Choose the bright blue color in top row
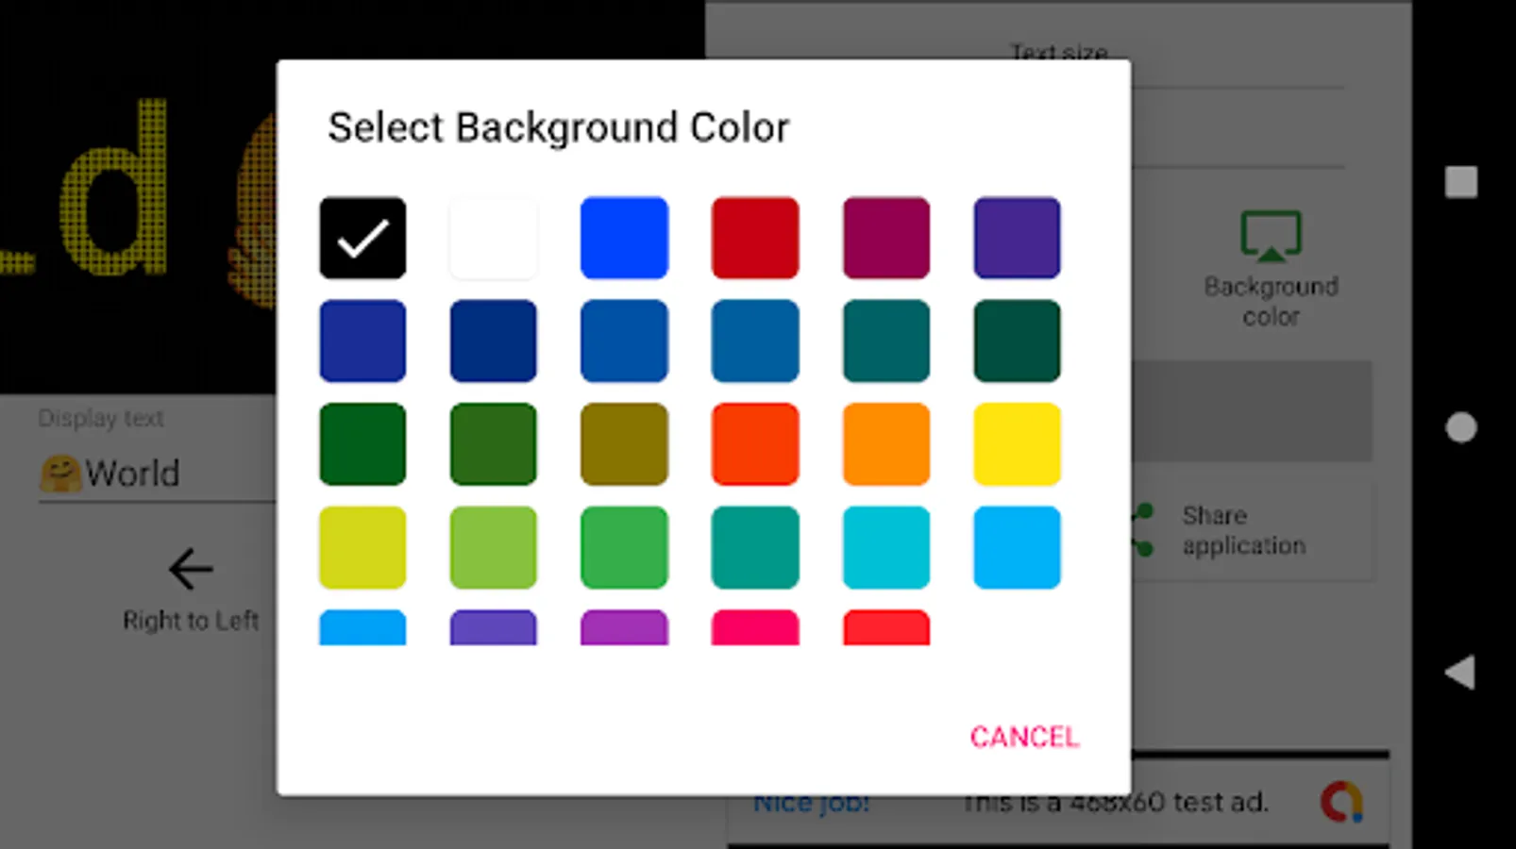Viewport: 1516px width, 849px height. [x=624, y=237]
